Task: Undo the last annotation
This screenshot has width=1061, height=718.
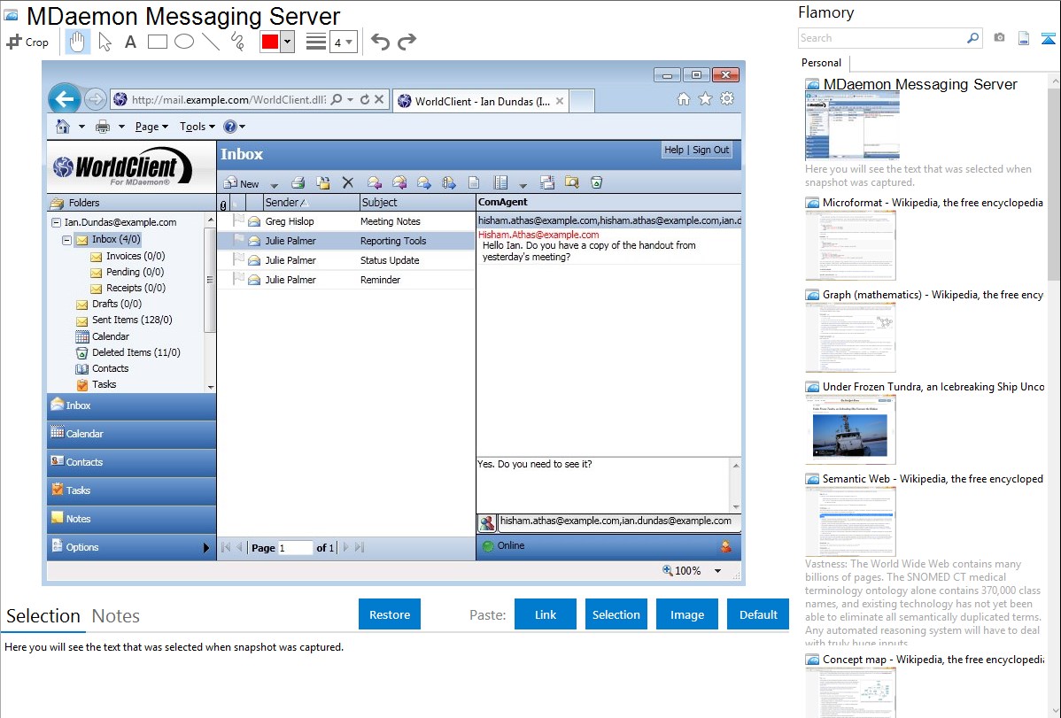Action: pos(380,42)
